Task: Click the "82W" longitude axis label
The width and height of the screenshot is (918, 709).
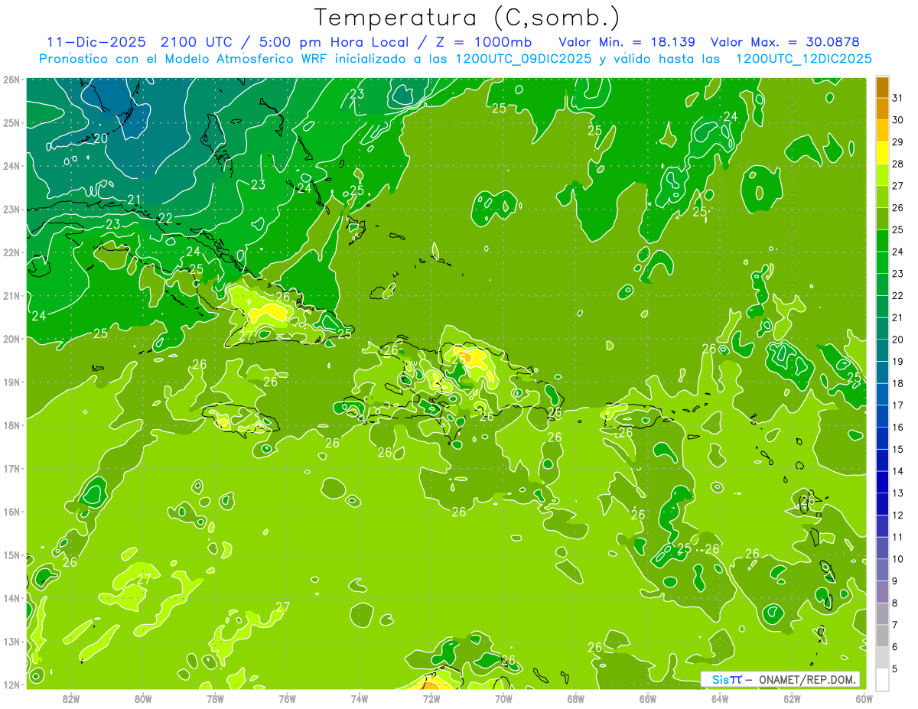Action: point(71,698)
